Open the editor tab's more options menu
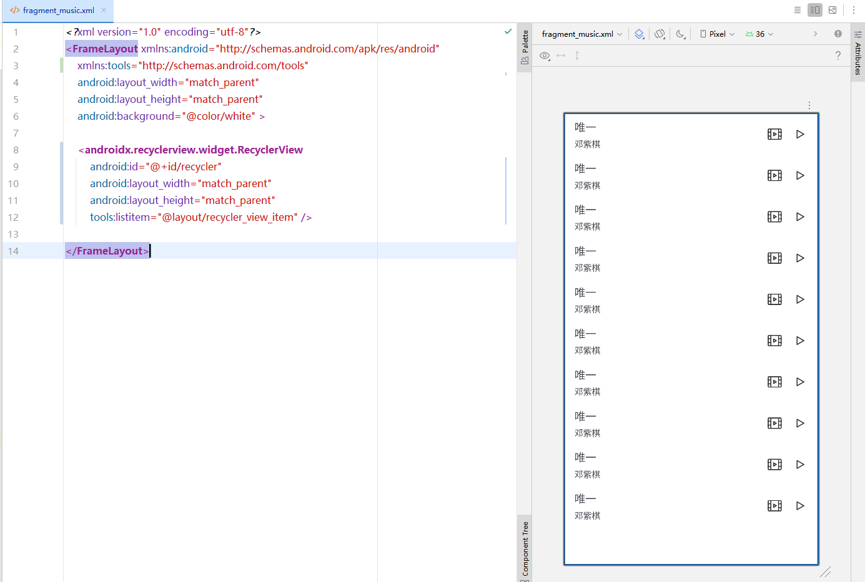The height and width of the screenshot is (582, 865). click(x=854, y=10)
